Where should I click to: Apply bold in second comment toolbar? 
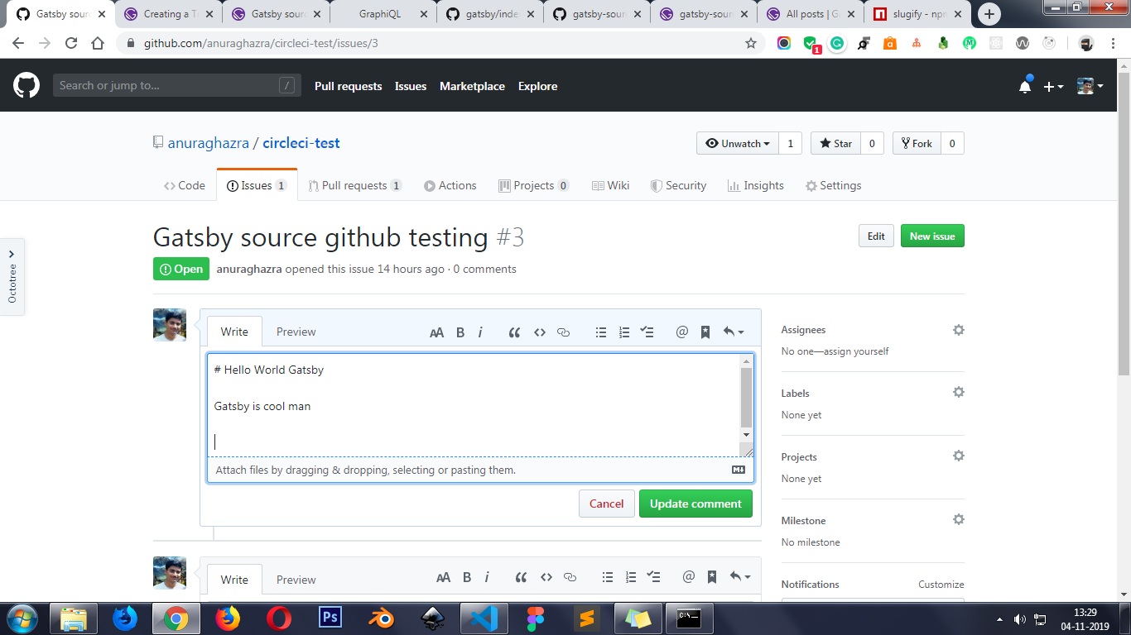point(467,578)
